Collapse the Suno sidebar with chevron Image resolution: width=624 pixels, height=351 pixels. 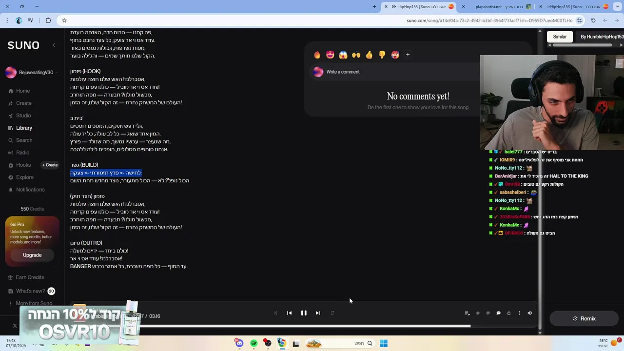(54, 45)
